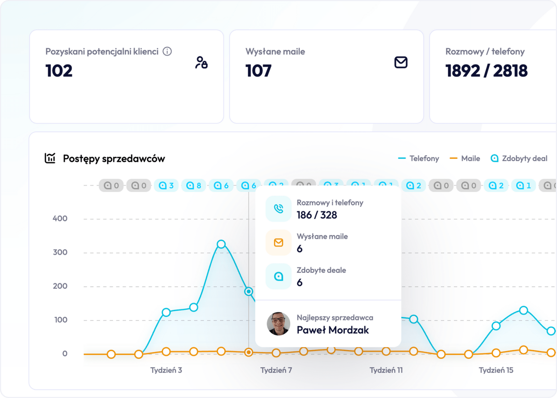Toggle Zdobyty deal legend item
This screenshot has height=398, width=557.
tap(519, 158)
